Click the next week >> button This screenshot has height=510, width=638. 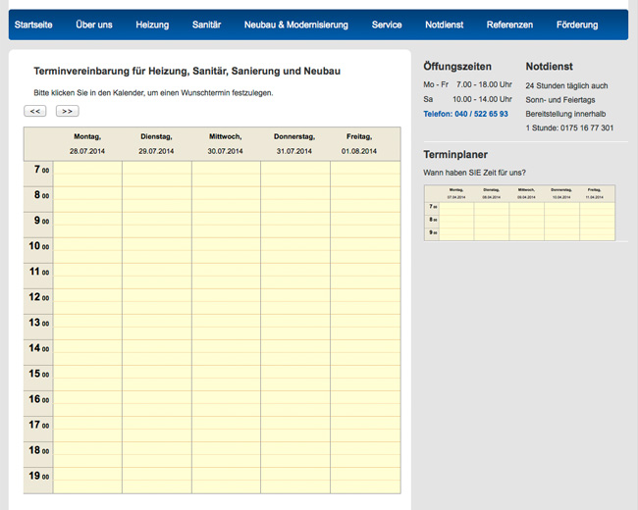click(x=67, y=111)
